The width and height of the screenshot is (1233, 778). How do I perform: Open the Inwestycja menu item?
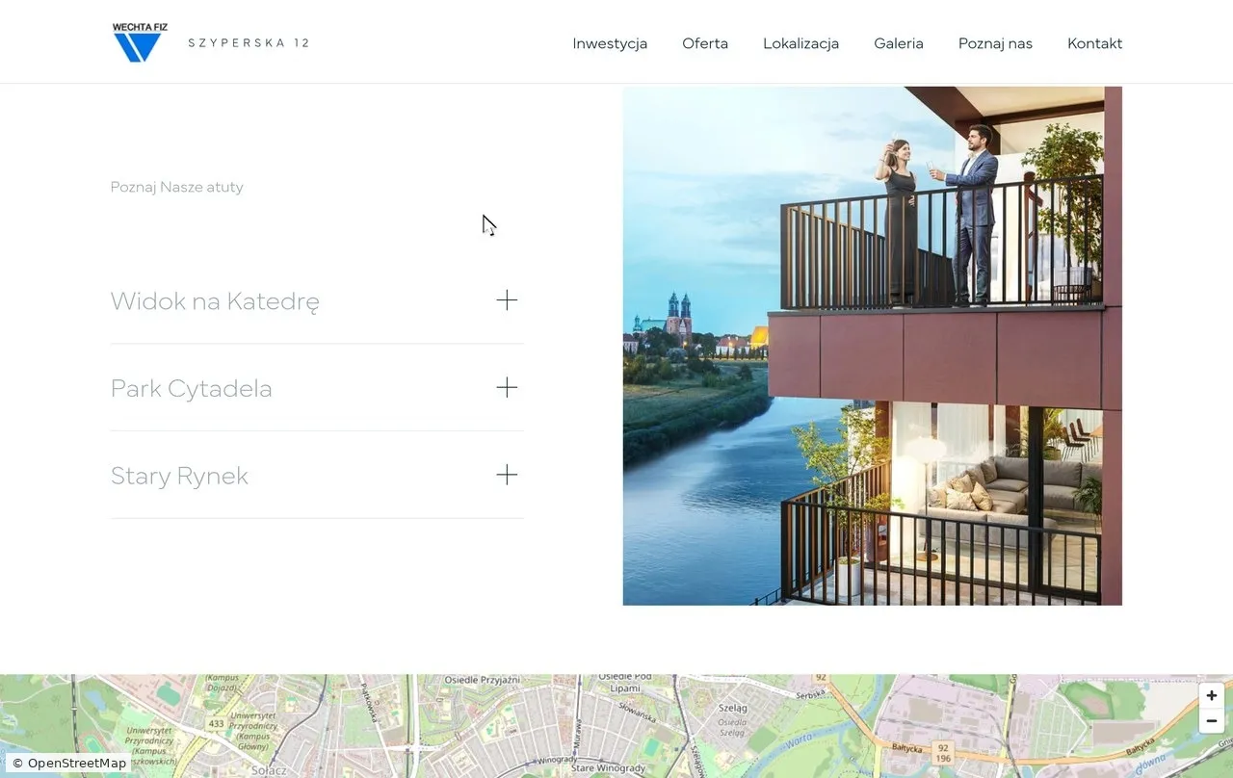pos(610,43)
